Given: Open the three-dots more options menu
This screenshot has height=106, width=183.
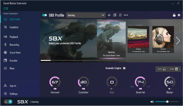Looking at the screenshot, I should pyautogui.click(x=126, y=15).
